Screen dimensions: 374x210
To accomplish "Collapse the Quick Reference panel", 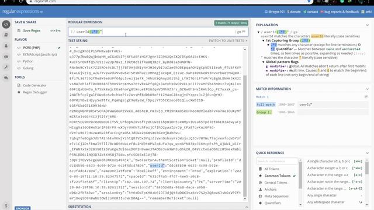I will coord(367,153).
